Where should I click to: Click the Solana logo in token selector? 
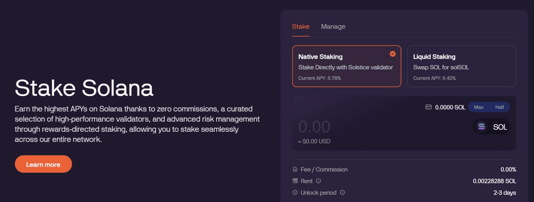click(482, 127)
